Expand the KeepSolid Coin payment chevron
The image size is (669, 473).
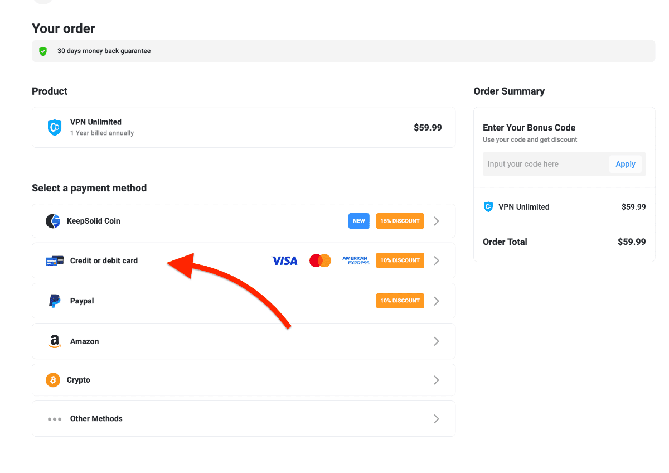point(437,221)
